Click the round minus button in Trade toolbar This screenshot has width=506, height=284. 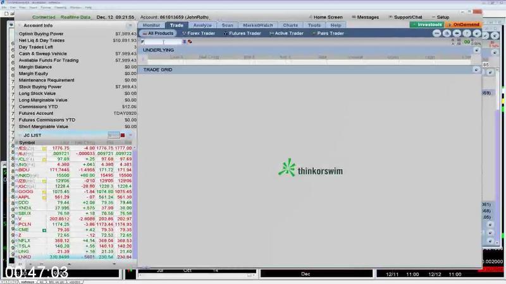pyautogui.click(x=436, y=33)
